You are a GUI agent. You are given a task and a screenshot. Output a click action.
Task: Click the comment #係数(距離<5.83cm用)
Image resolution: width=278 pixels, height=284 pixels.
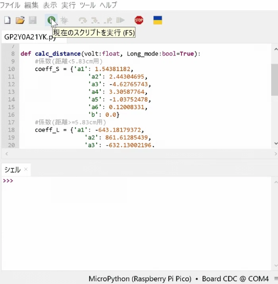point(69,61)
